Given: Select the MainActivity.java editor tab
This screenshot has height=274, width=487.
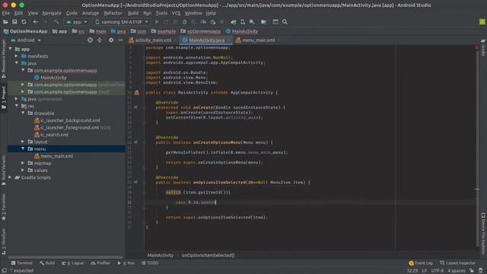Looking at the screenshot, I should tap(205, 40).
